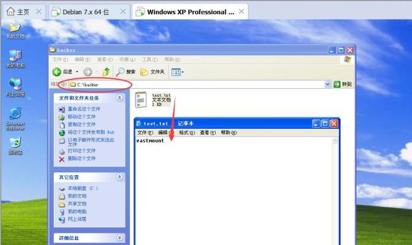Maximize the hacker Explorer window
This screenshot has width=412, height=245.
coord(341,50)
